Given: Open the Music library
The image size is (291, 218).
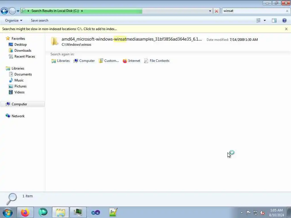Looking at the screenshot, I should pyautogui.click(x=19, y=80).
